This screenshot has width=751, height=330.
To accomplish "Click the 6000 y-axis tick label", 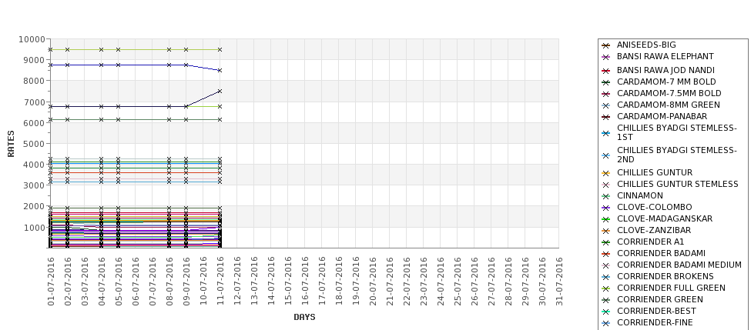I will click(x=35, y=123).
